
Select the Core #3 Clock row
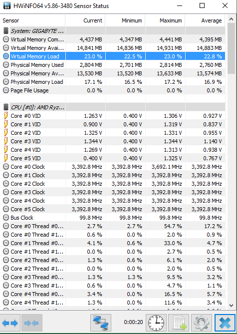coord(112,192)
